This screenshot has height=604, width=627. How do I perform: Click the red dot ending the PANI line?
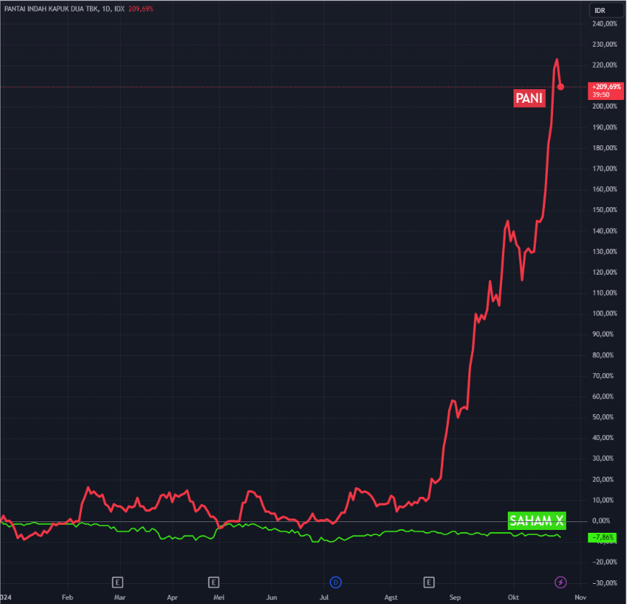click(561, 87)
